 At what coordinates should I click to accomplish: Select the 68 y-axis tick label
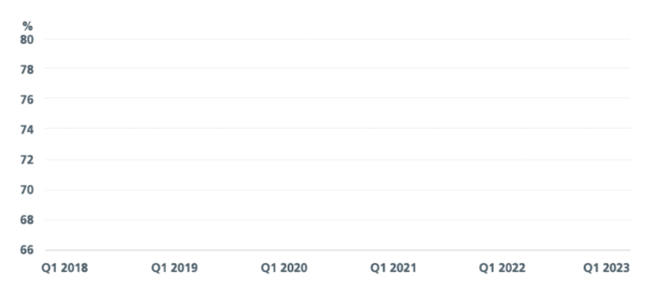[27, 220]
